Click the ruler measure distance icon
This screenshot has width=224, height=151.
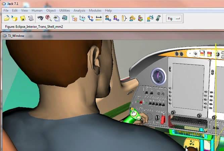(99, 18)
